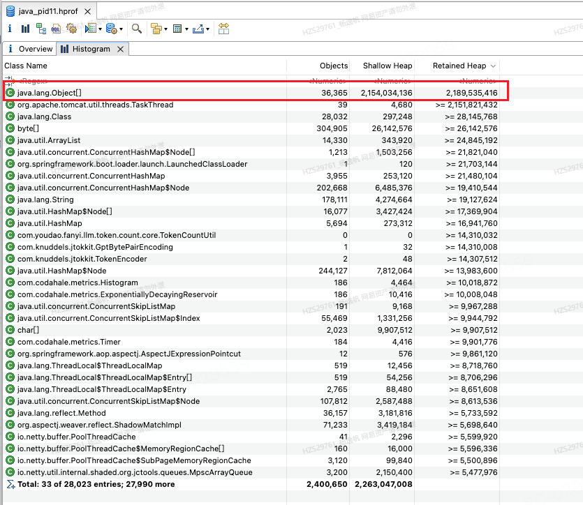Image resolution: width=583 pixels, height=505 pixels.
Task: Click the Group Result By icon
Action: click(156, 29)
